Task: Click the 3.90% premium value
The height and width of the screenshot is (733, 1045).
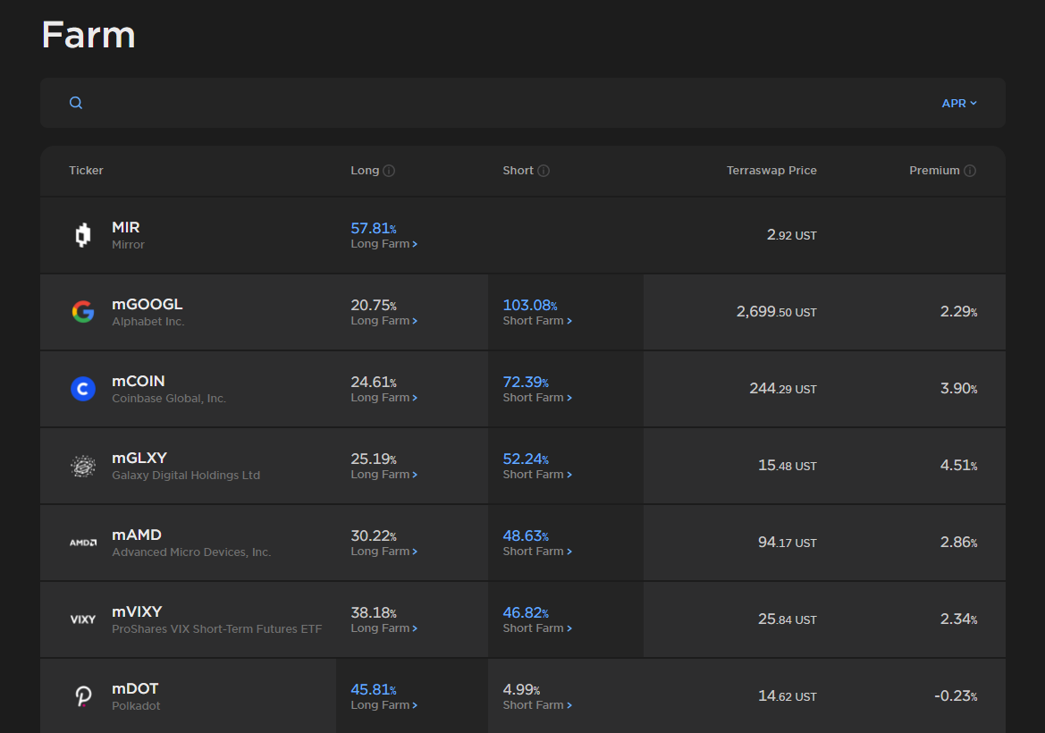Action: [958, 389]
